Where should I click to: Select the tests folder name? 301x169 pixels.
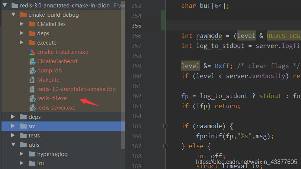34,136
